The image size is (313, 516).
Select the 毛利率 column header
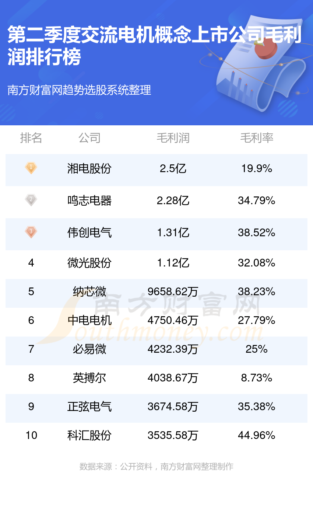(x=257, y=138)
